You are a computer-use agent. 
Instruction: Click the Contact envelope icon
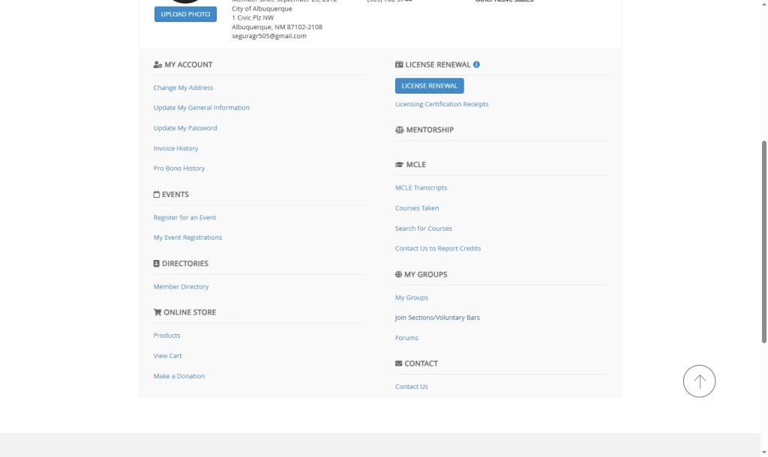coord(398,363)
